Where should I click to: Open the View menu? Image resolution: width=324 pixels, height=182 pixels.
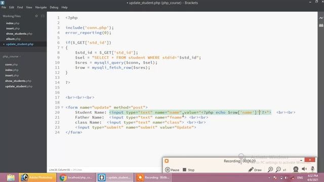tap(29, 7)
